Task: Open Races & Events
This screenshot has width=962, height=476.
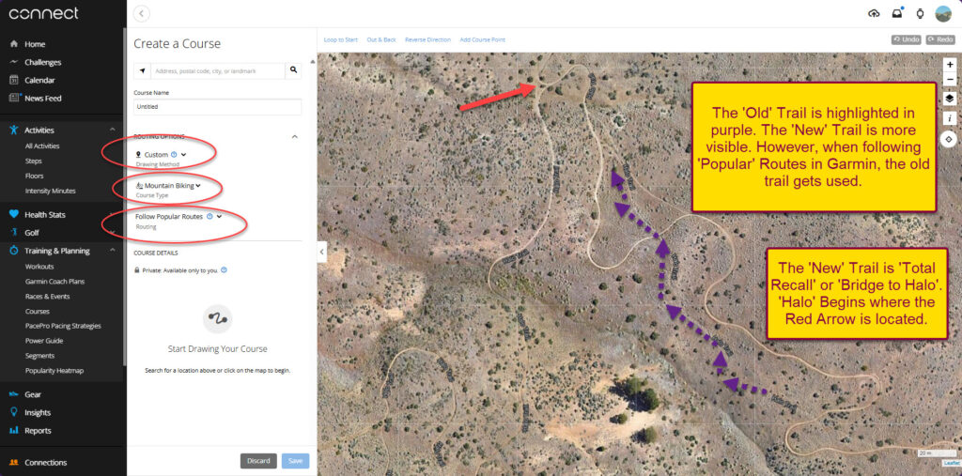Action: click(x=47, y=297)
